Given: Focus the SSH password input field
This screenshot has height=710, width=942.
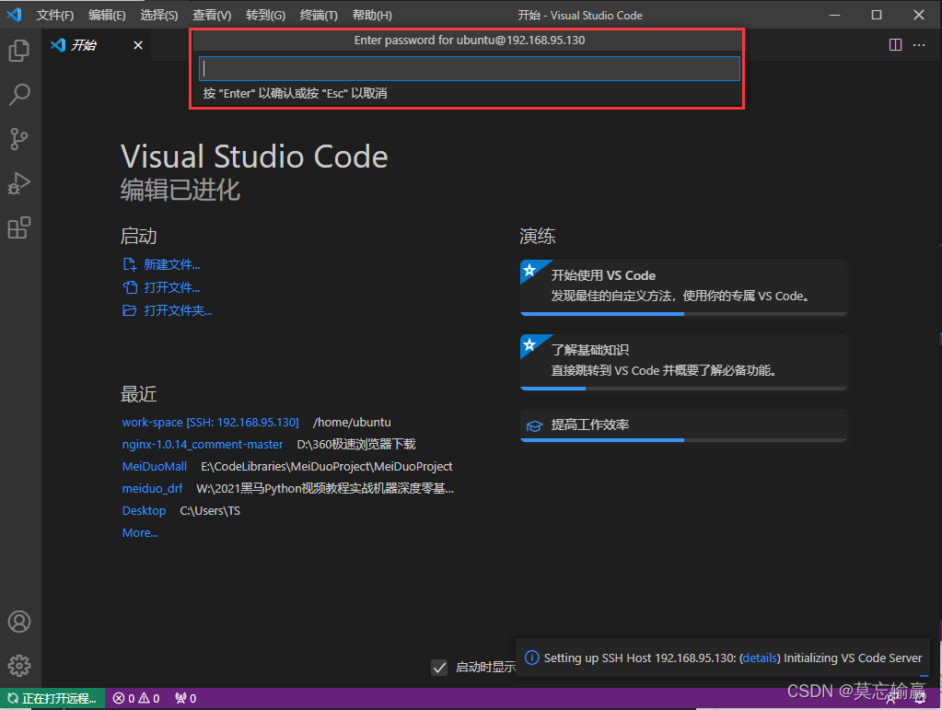Looking at the screenshot, I should [470, 68].
